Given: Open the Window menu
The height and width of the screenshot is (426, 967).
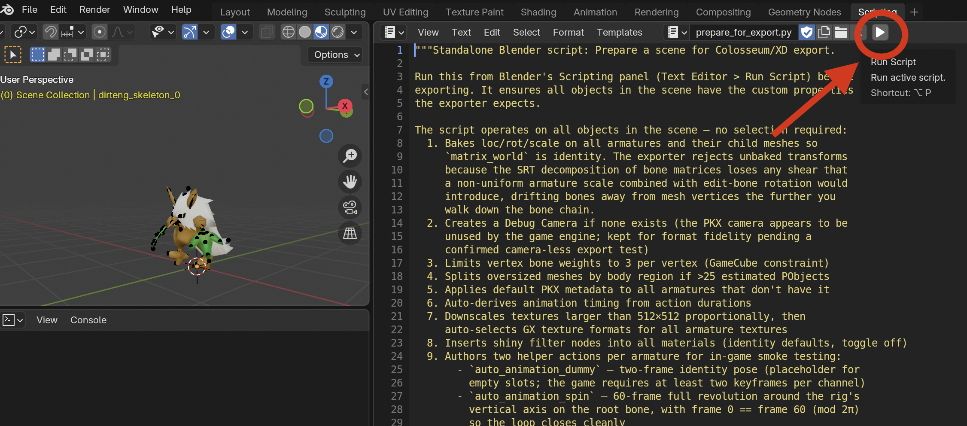Looking at the screenshot, I should pos(140,9).
